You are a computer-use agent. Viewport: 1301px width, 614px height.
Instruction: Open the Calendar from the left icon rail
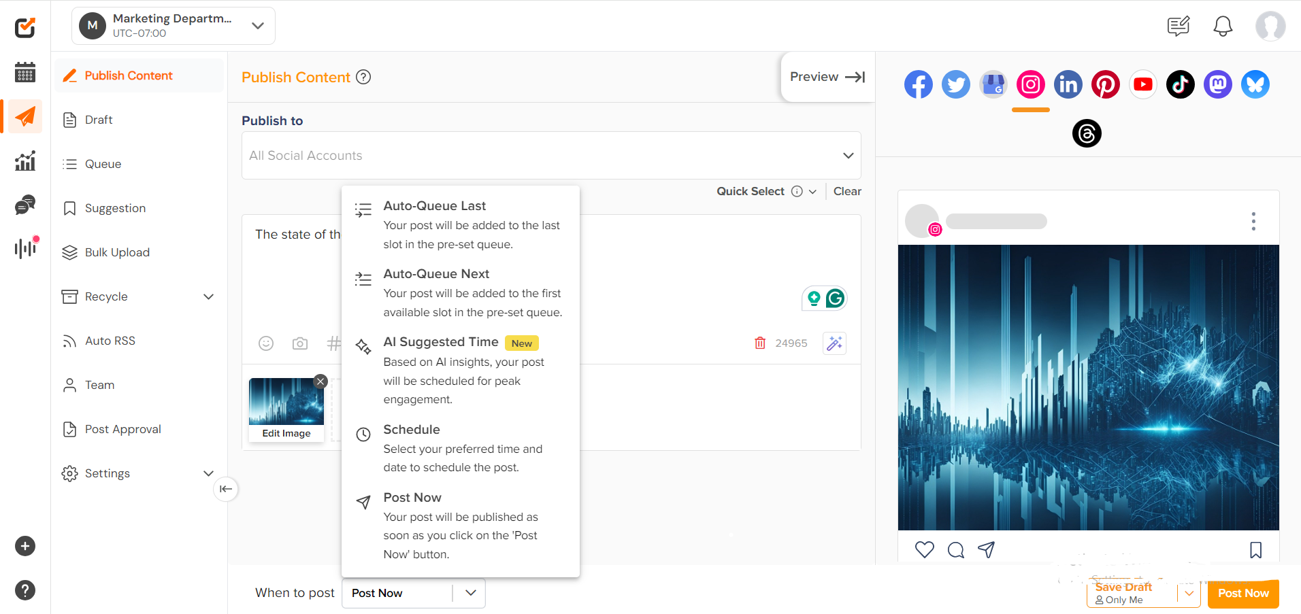click(x=24, y=72)
